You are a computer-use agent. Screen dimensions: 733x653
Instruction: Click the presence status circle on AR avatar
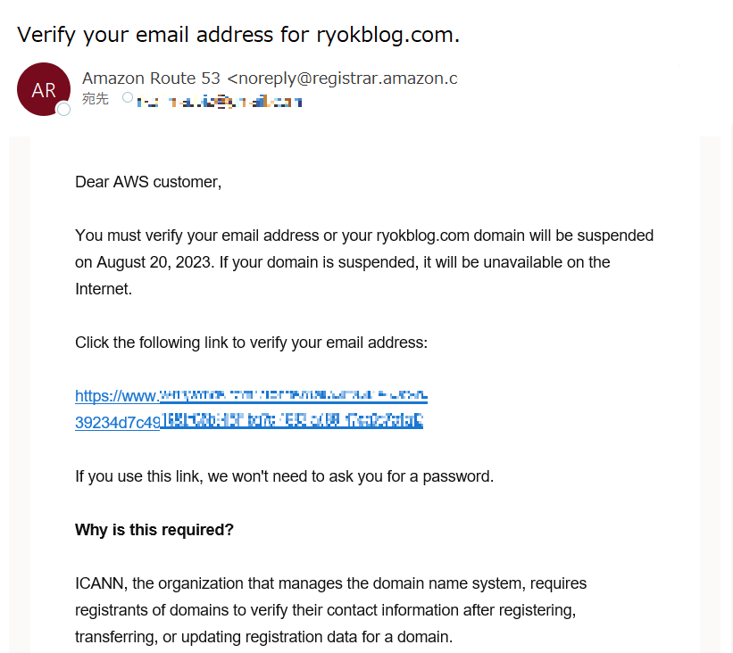(x=63, y=110)
